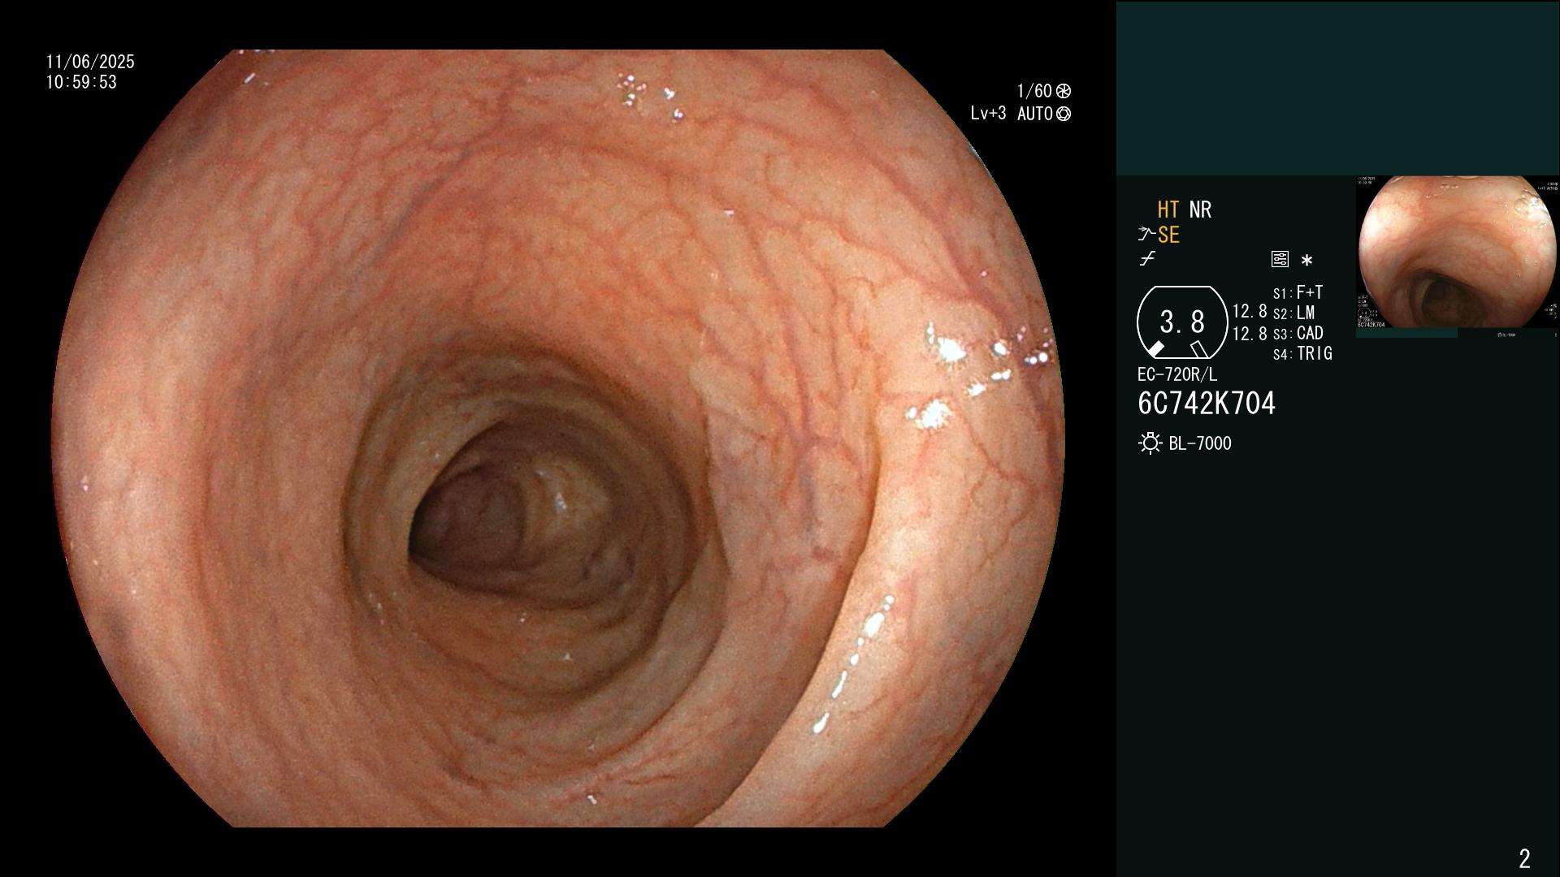
Task: Click the scope tip diagram showing 3.8
Action: 1182,322
